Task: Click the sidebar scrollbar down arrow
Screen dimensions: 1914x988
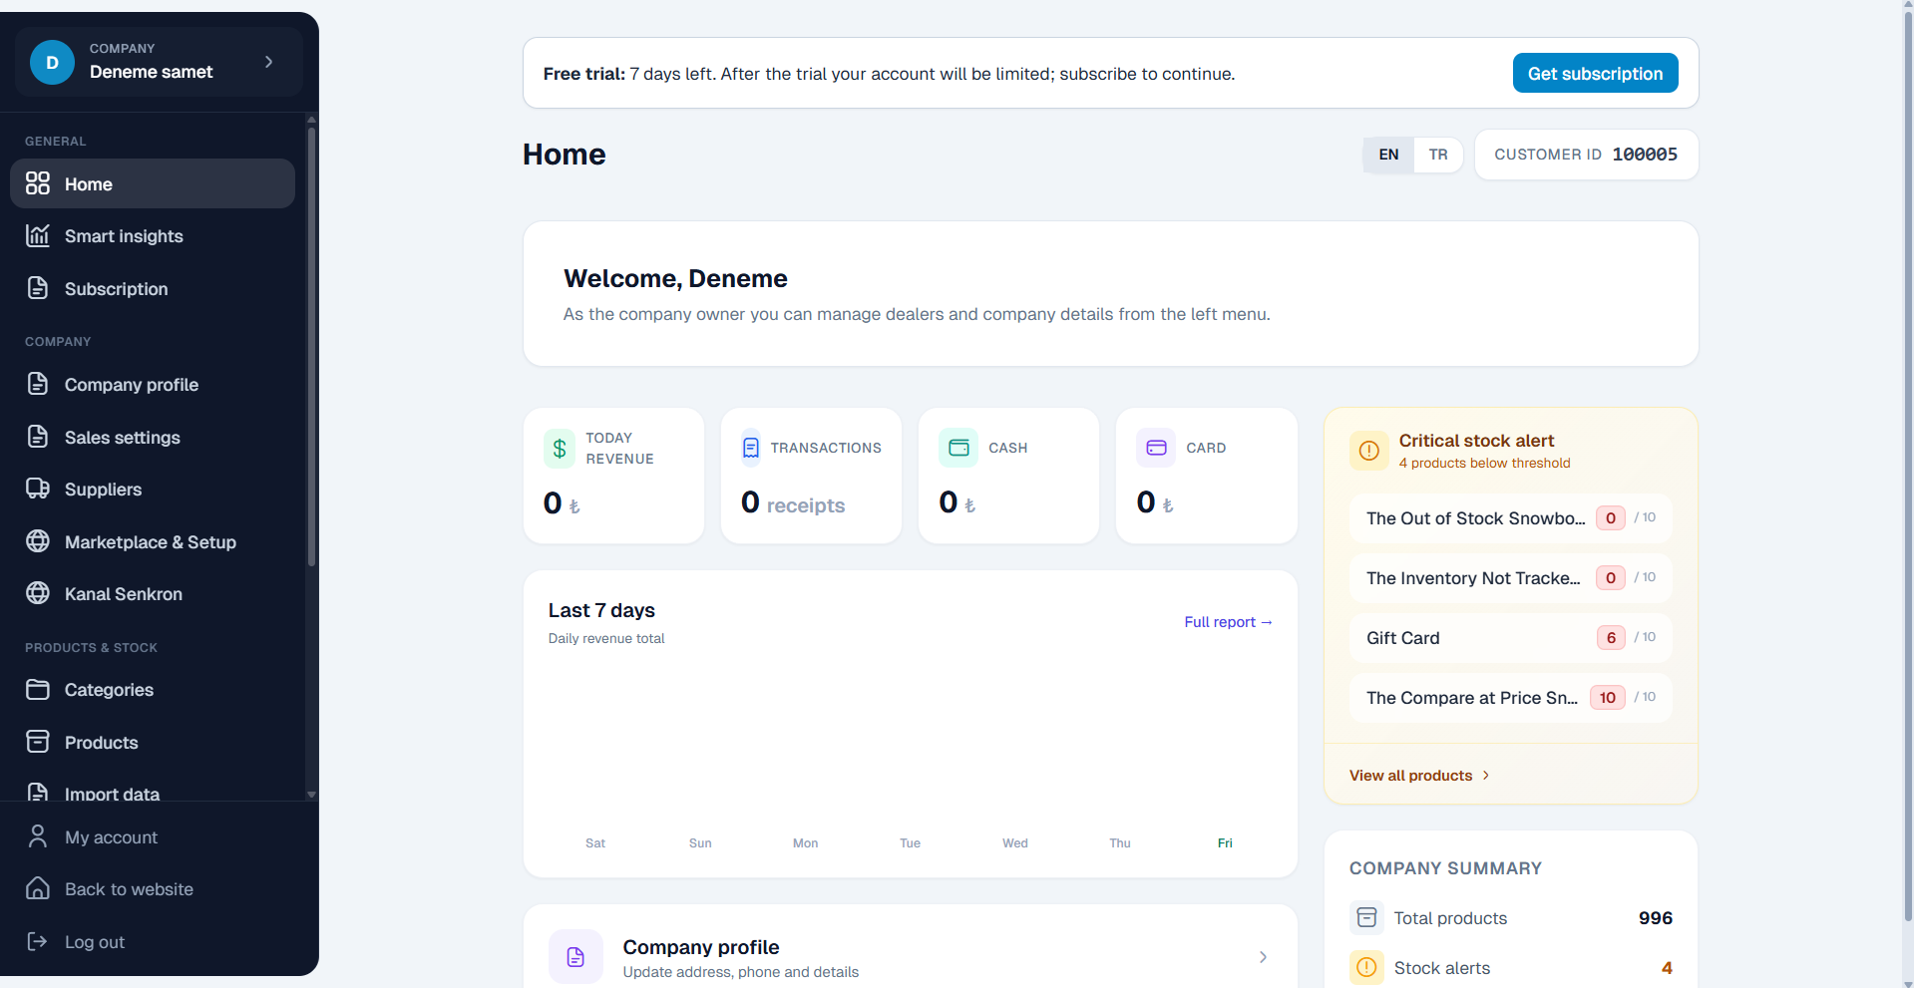Action: click(310, 796)
